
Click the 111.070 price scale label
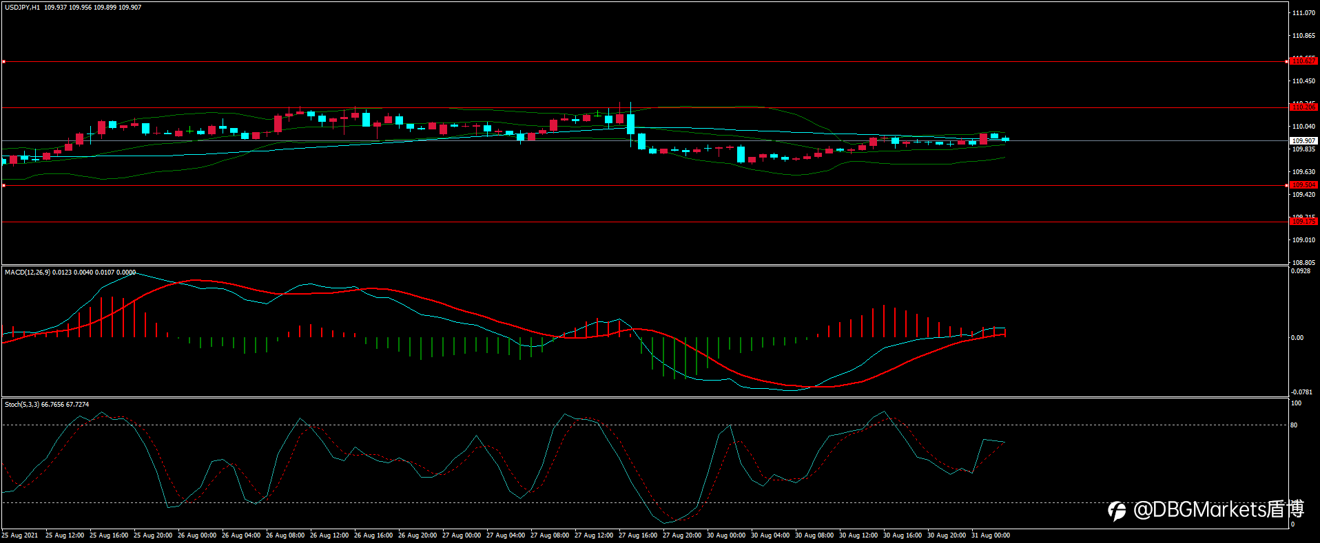point(1303,13)
